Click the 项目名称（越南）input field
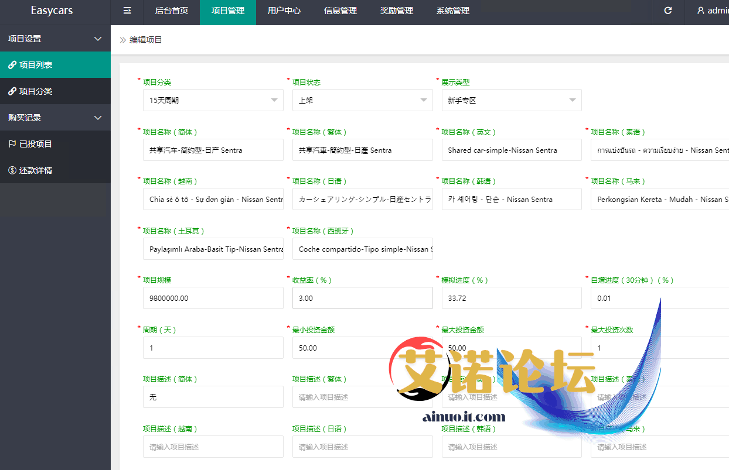 tap(213, 199)
